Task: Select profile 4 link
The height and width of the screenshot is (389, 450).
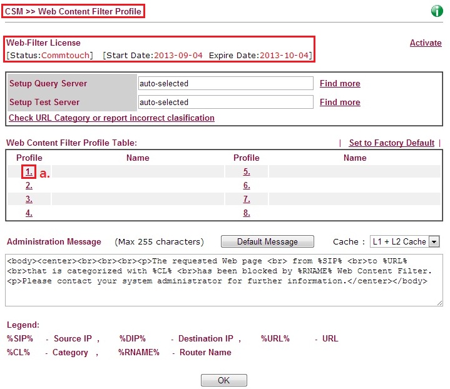Action: [29, 213]
